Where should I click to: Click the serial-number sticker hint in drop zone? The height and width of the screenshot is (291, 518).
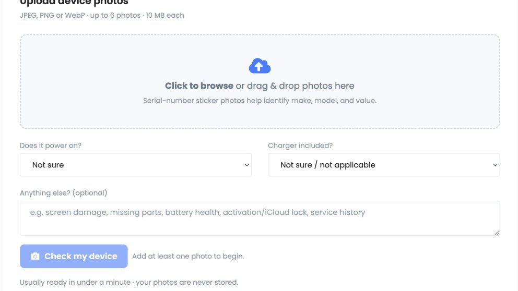tap(260, 101)
